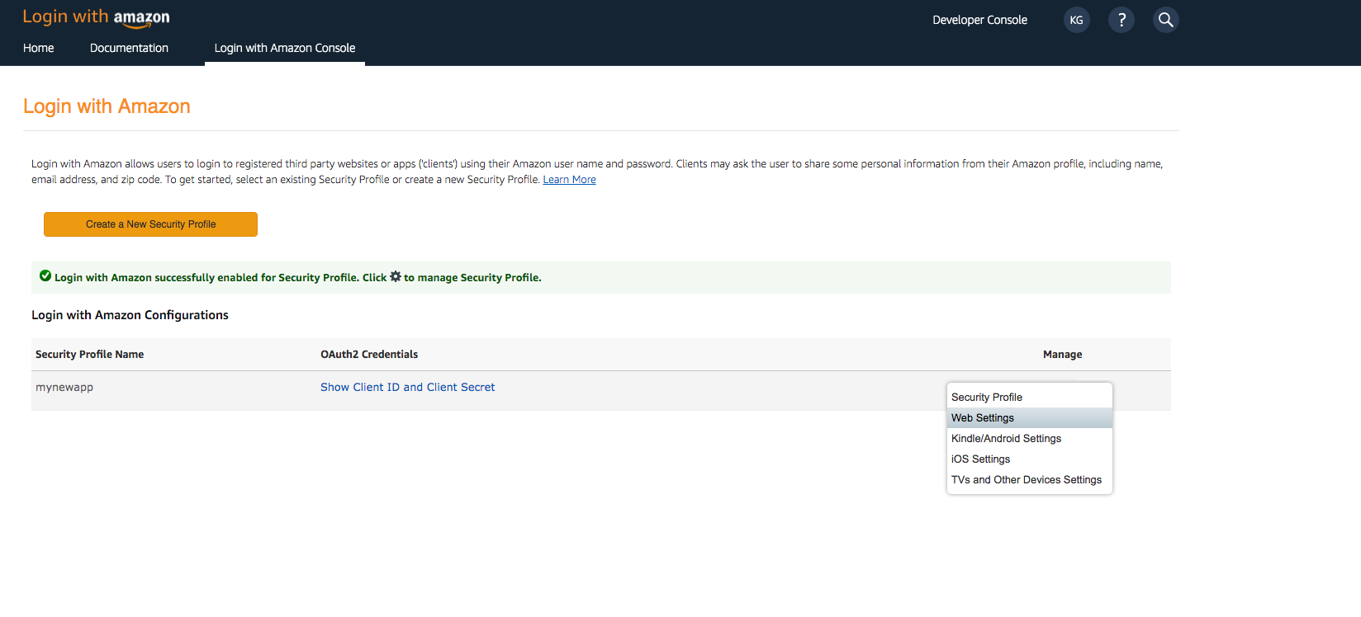This screenshot has width=1361, height=617.
Task: Go to the Home tab
Action: [x=39, y=48]
